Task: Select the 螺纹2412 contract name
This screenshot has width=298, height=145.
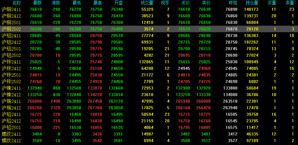Action: (11, 141)
